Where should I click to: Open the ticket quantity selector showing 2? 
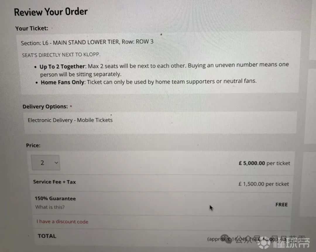(46, 162)
